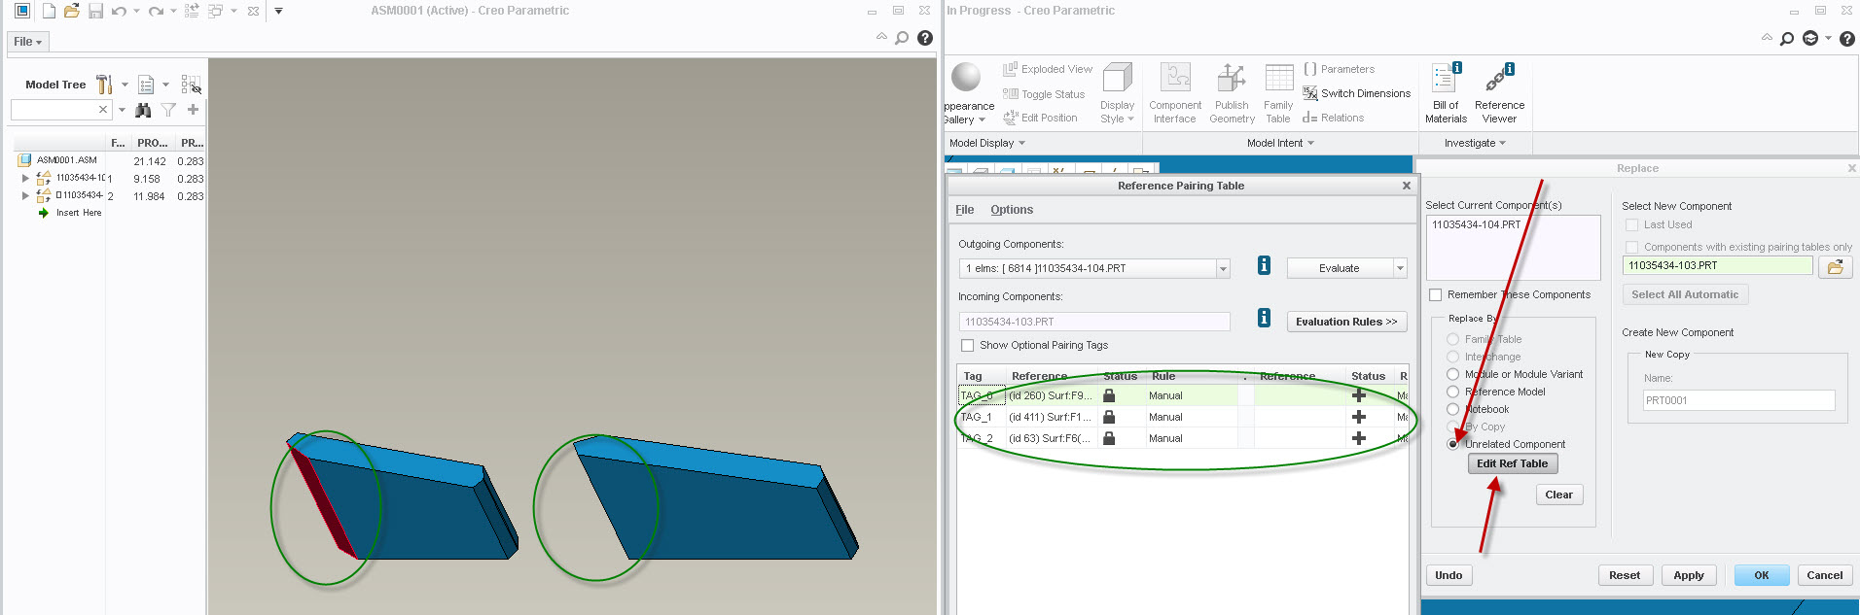This screenshot has width=1860, height=615.
Task: Click the Edit Ref Table button
Action: [x=1512, y=463]
